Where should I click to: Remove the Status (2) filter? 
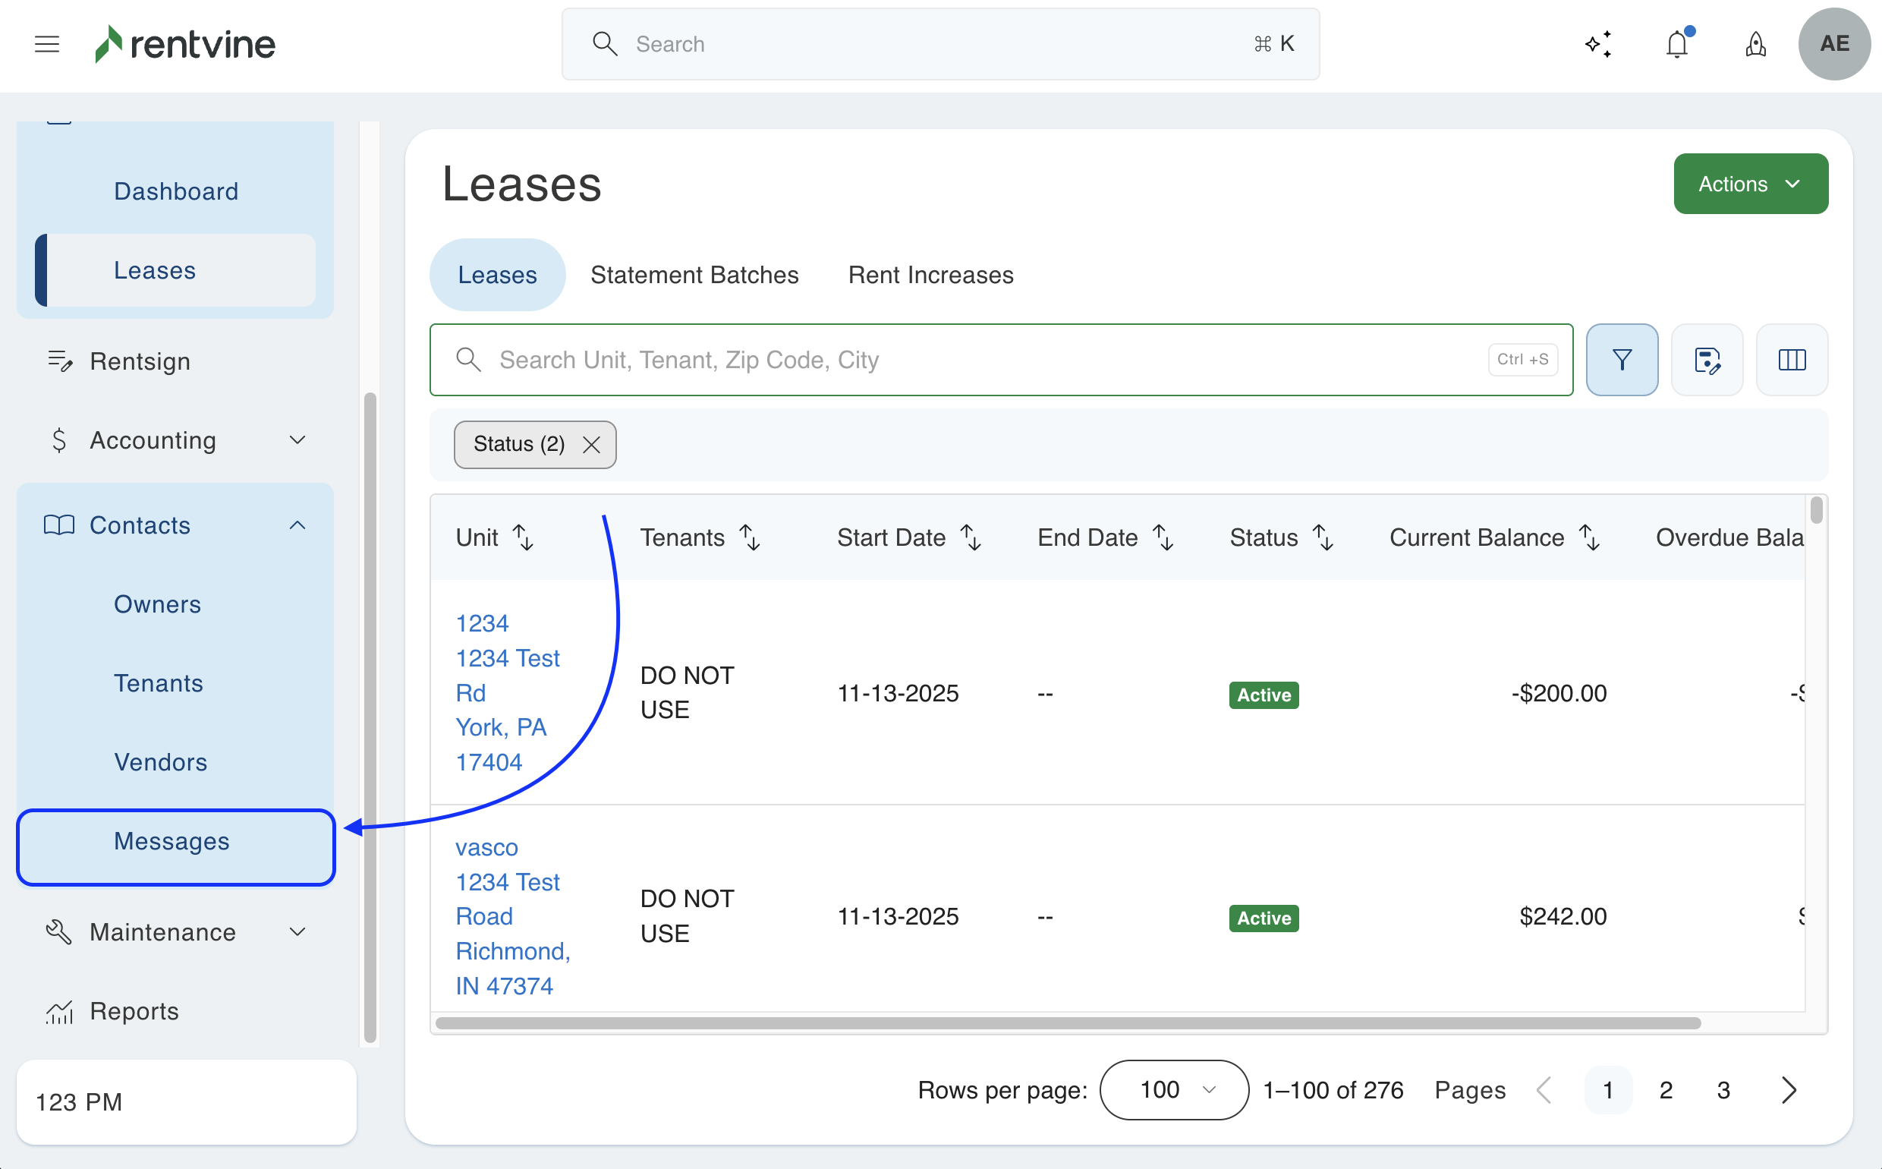[591, 445]
